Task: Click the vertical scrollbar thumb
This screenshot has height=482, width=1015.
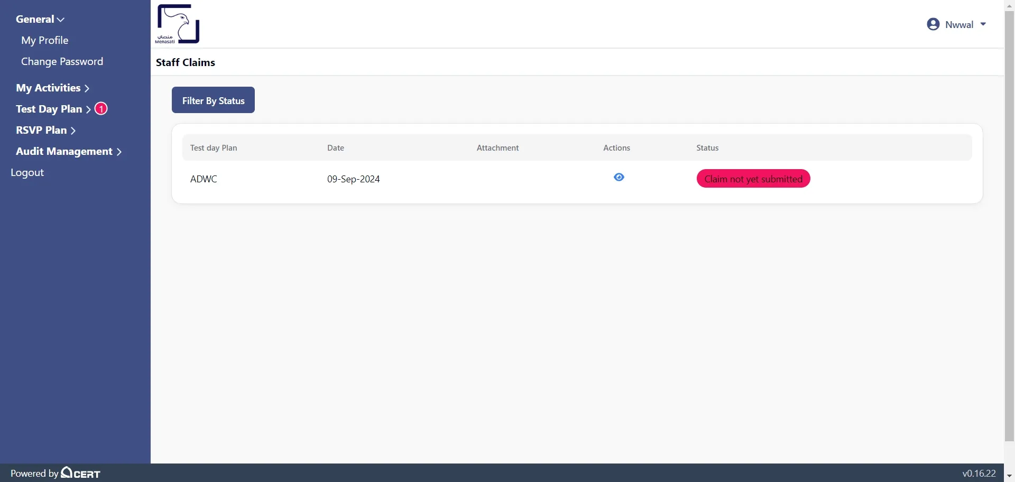Action: (1009, 222)
